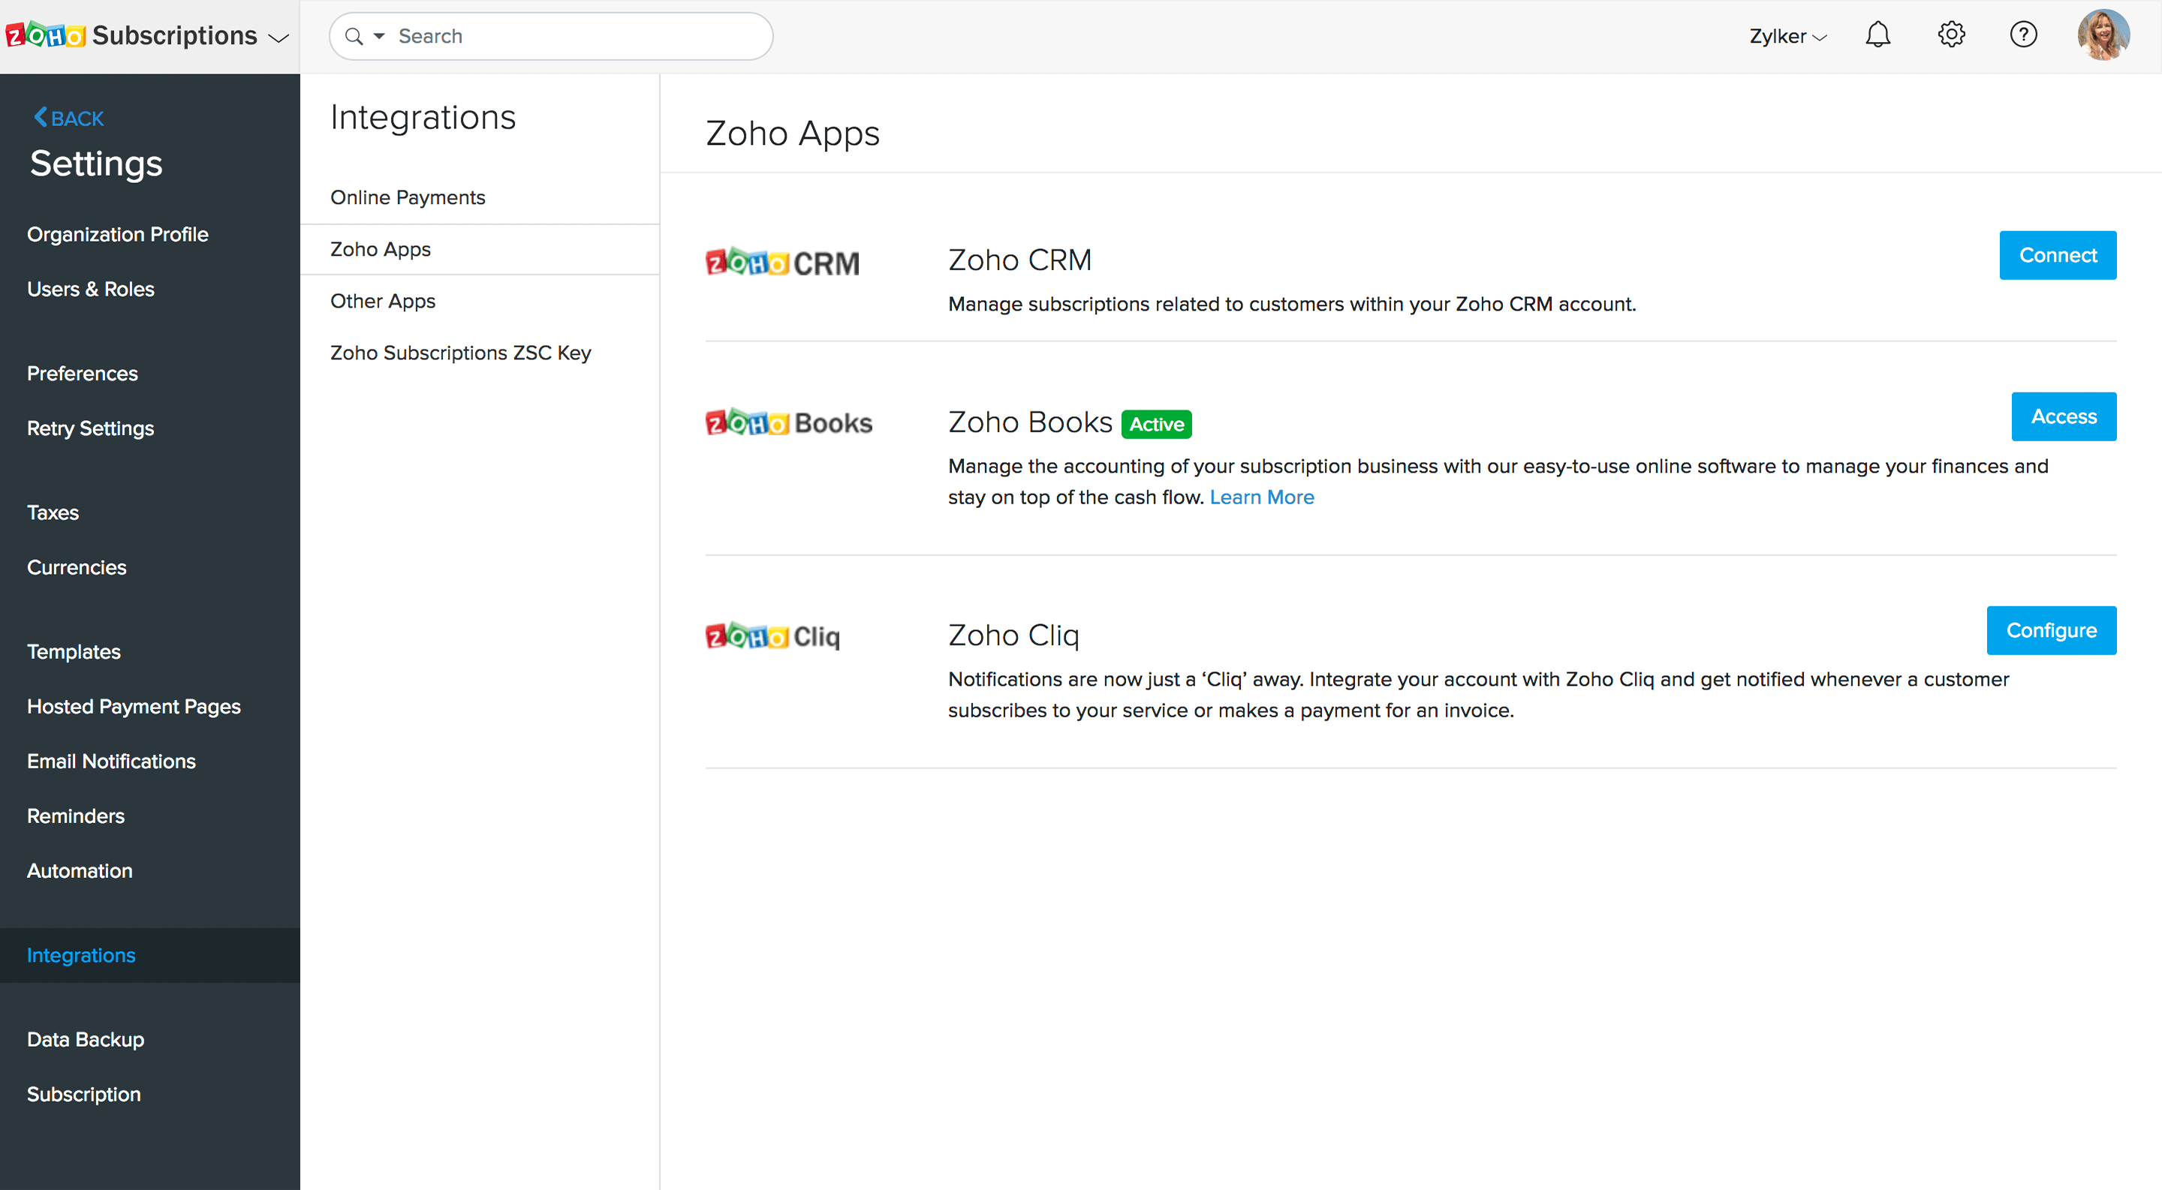Open Other Apps integrations section
This screenshot has height=1190, width=2162.
[383, 301]
